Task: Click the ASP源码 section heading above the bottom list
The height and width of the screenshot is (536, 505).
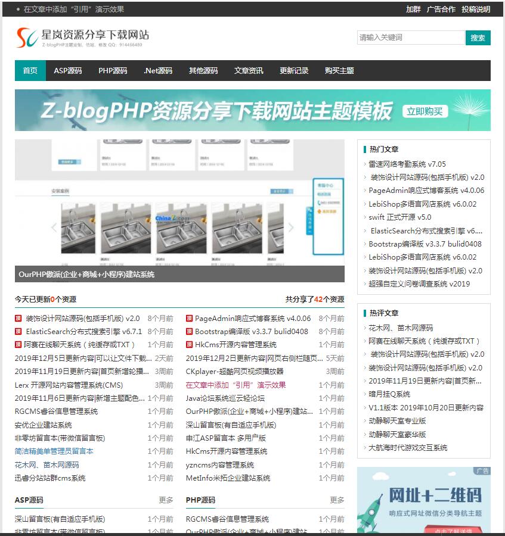Action: (29, 500)
